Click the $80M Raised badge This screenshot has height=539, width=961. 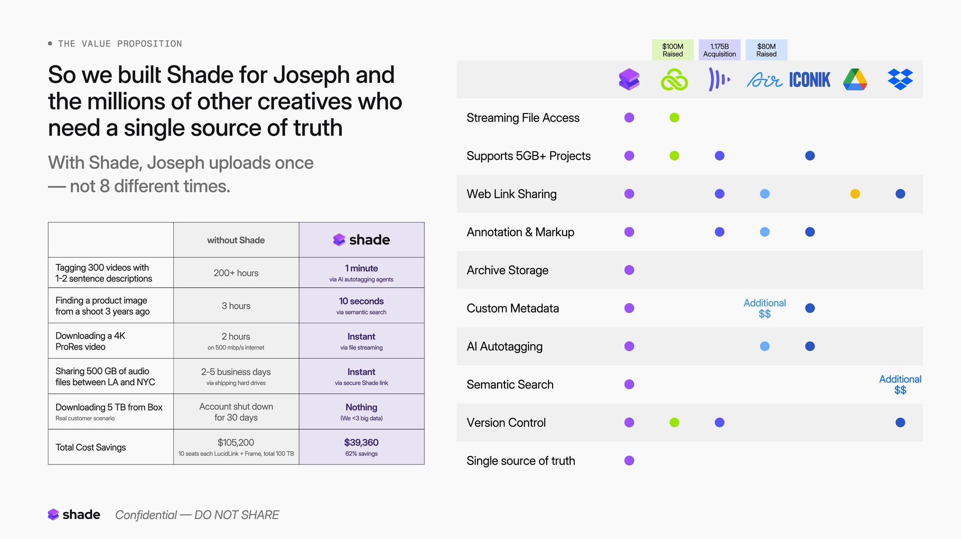coord(766,50)
